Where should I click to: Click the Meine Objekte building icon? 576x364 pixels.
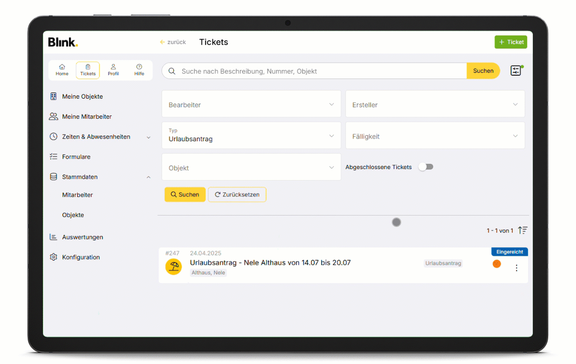[54, 97]
